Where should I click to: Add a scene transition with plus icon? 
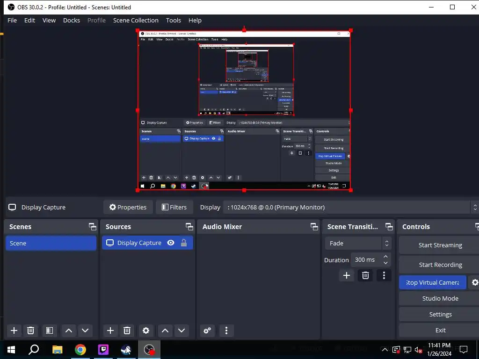(x=347, y=275)
